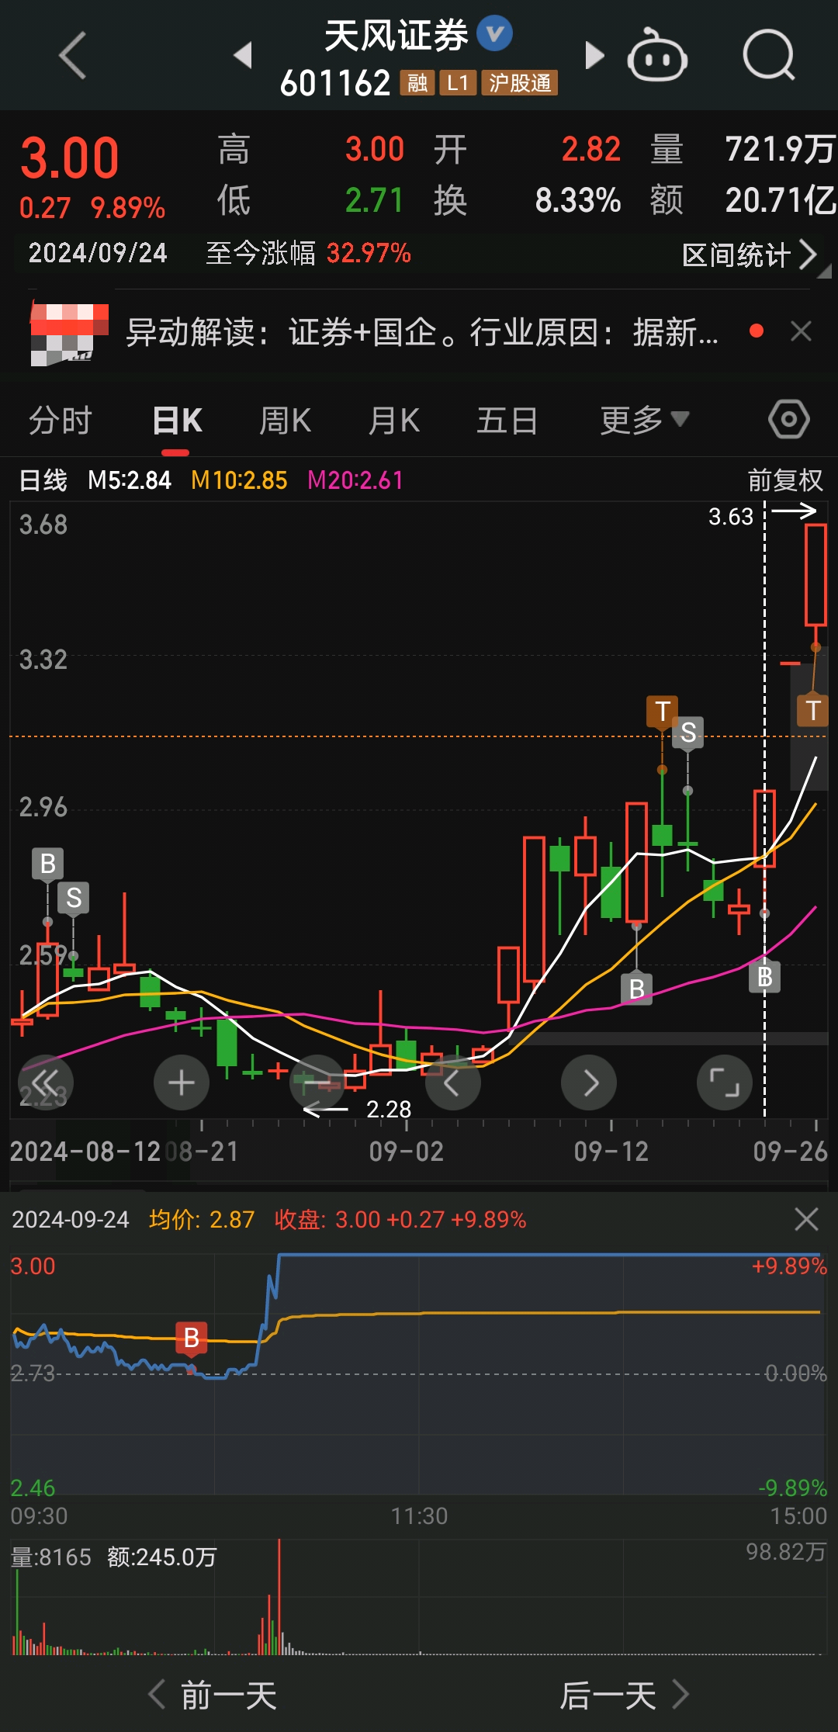
Task: Open 区间统计 interval statistics
Action: pyautogui.click(x=750, y=255)
